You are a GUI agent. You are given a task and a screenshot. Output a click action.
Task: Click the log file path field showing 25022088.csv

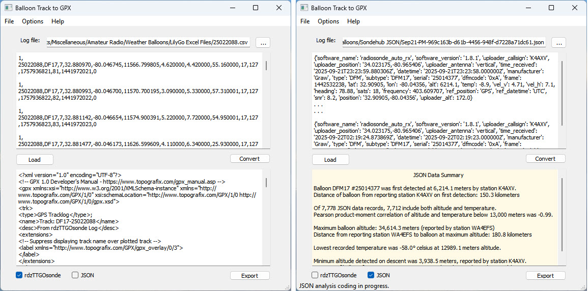(148, 43)
